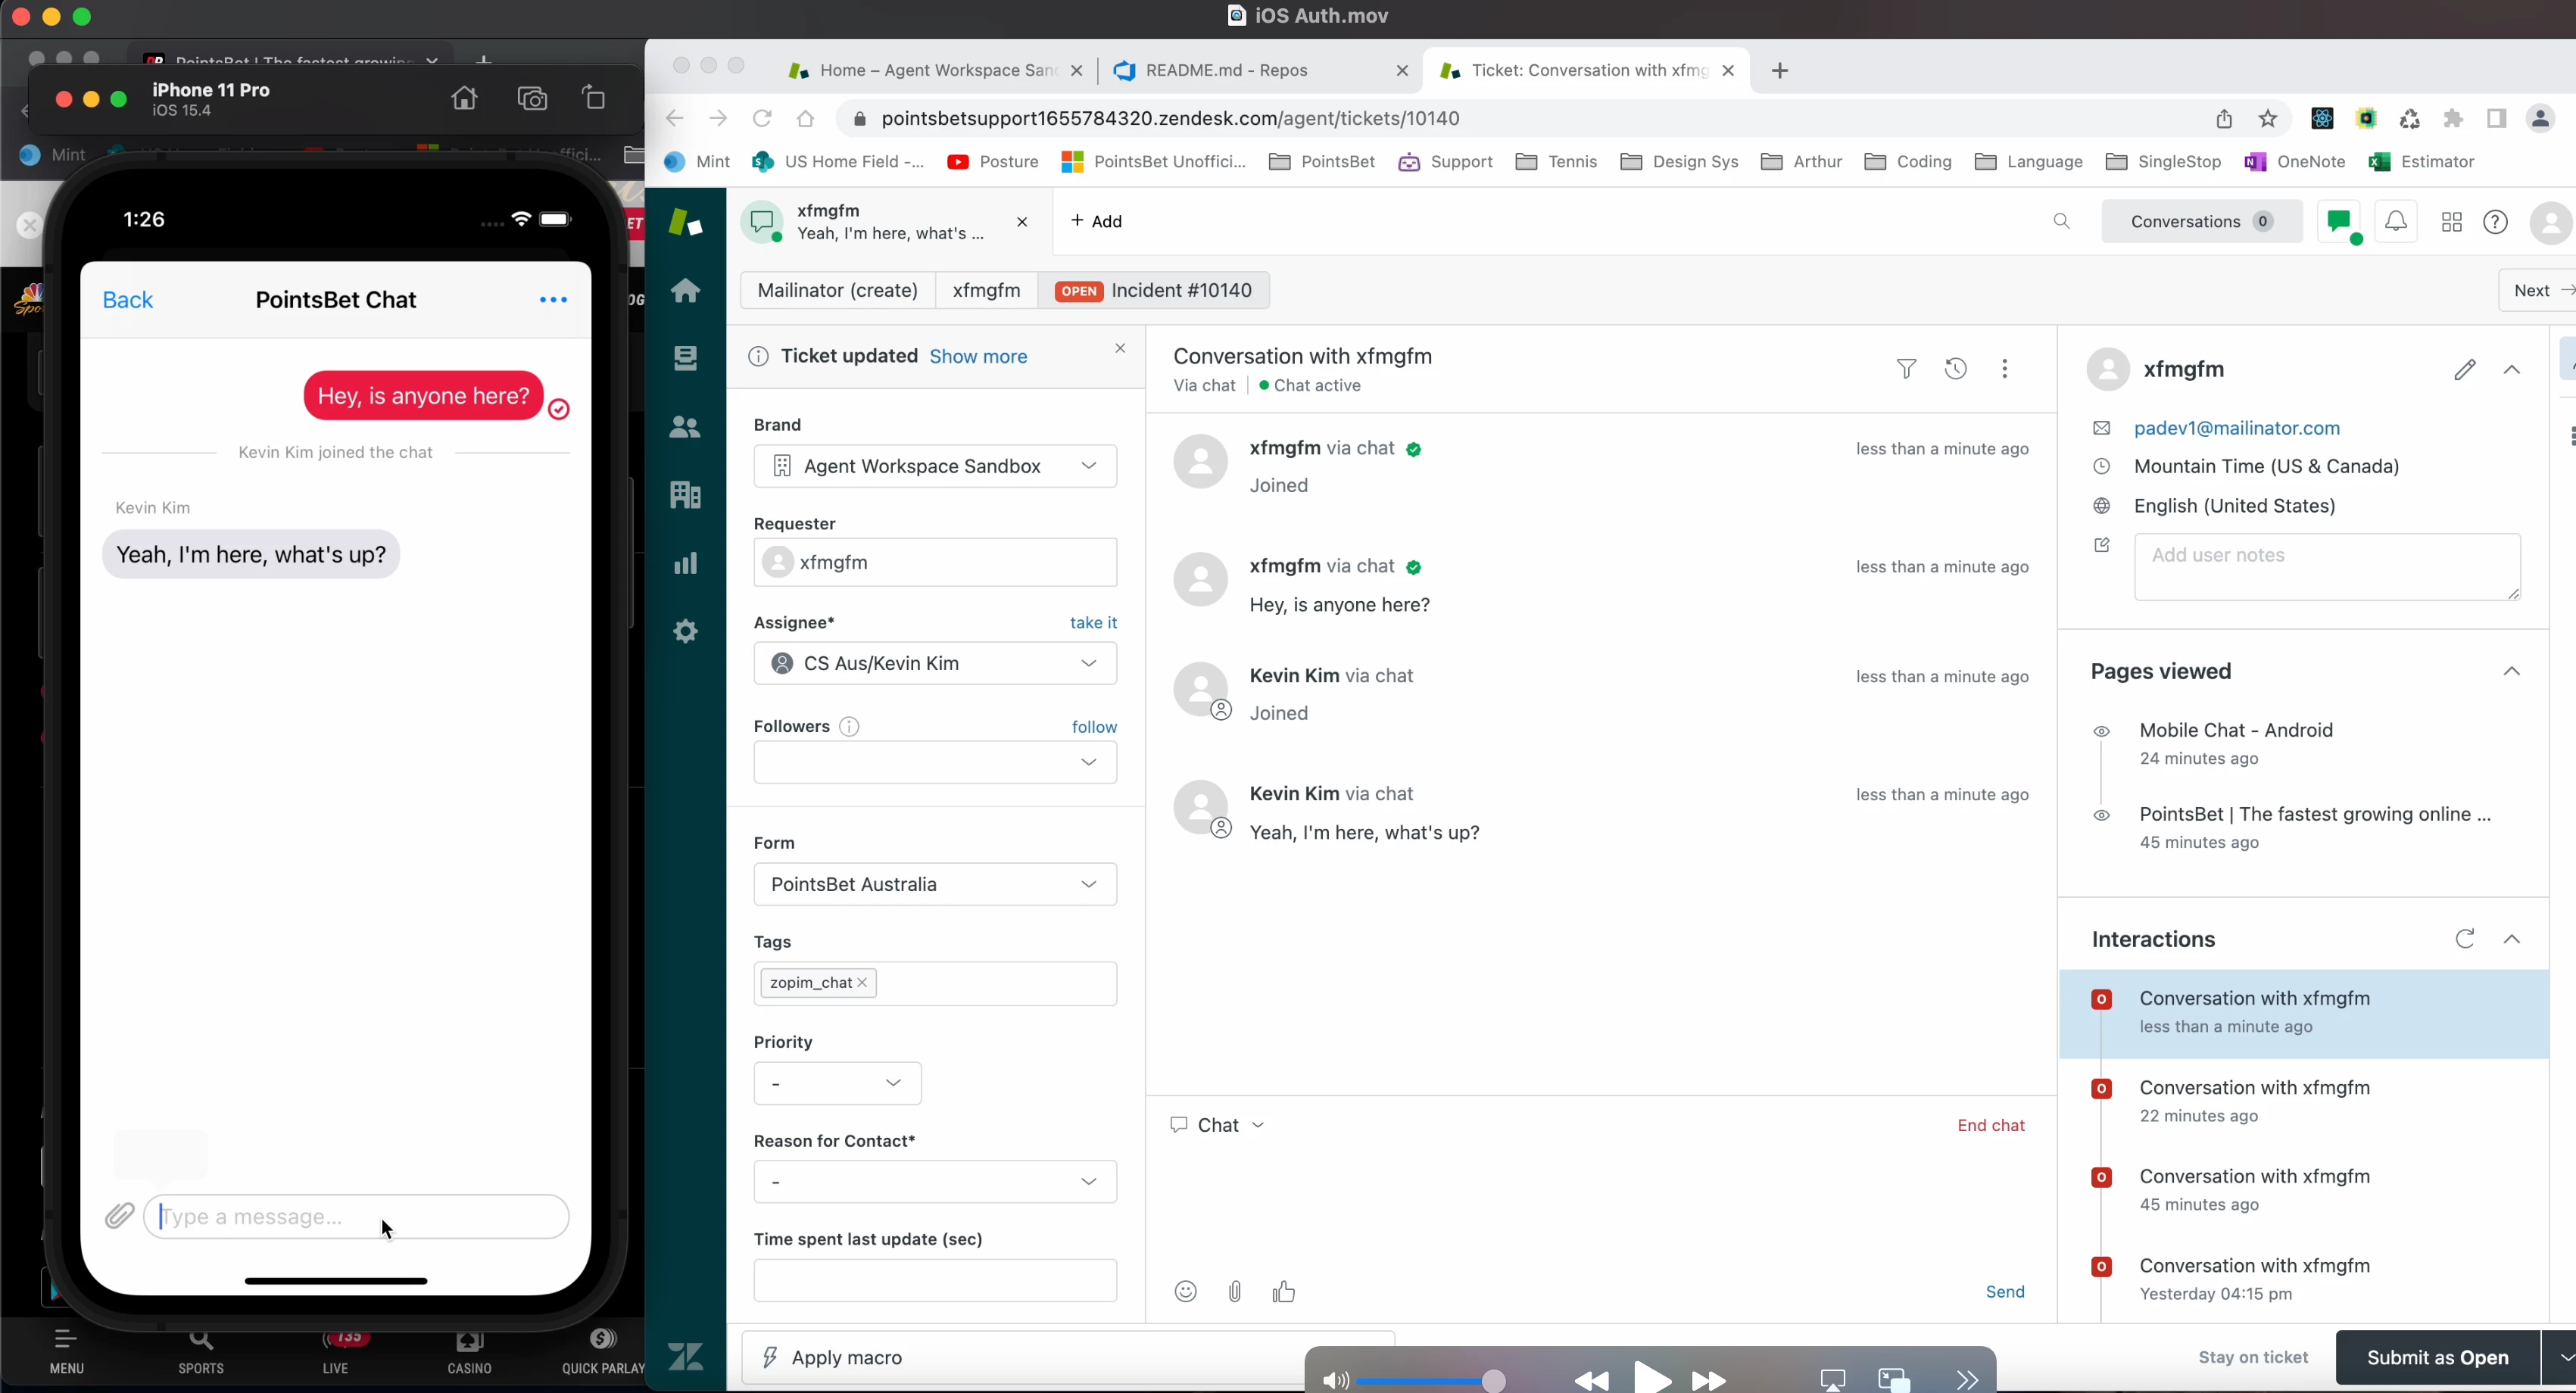Expand the Form PointsBet Australia dropdown

(x=934, y=884)
